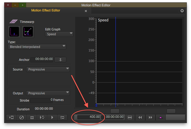191x129 pixels.
Task: Click the Source/Record monitor icon
Action: (62, 118)
